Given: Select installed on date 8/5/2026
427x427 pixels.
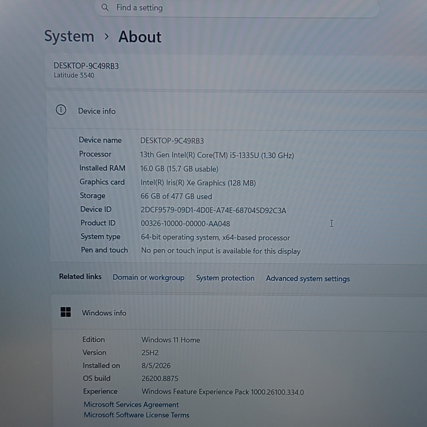Looking at the screenshot, I should [156, 366].
